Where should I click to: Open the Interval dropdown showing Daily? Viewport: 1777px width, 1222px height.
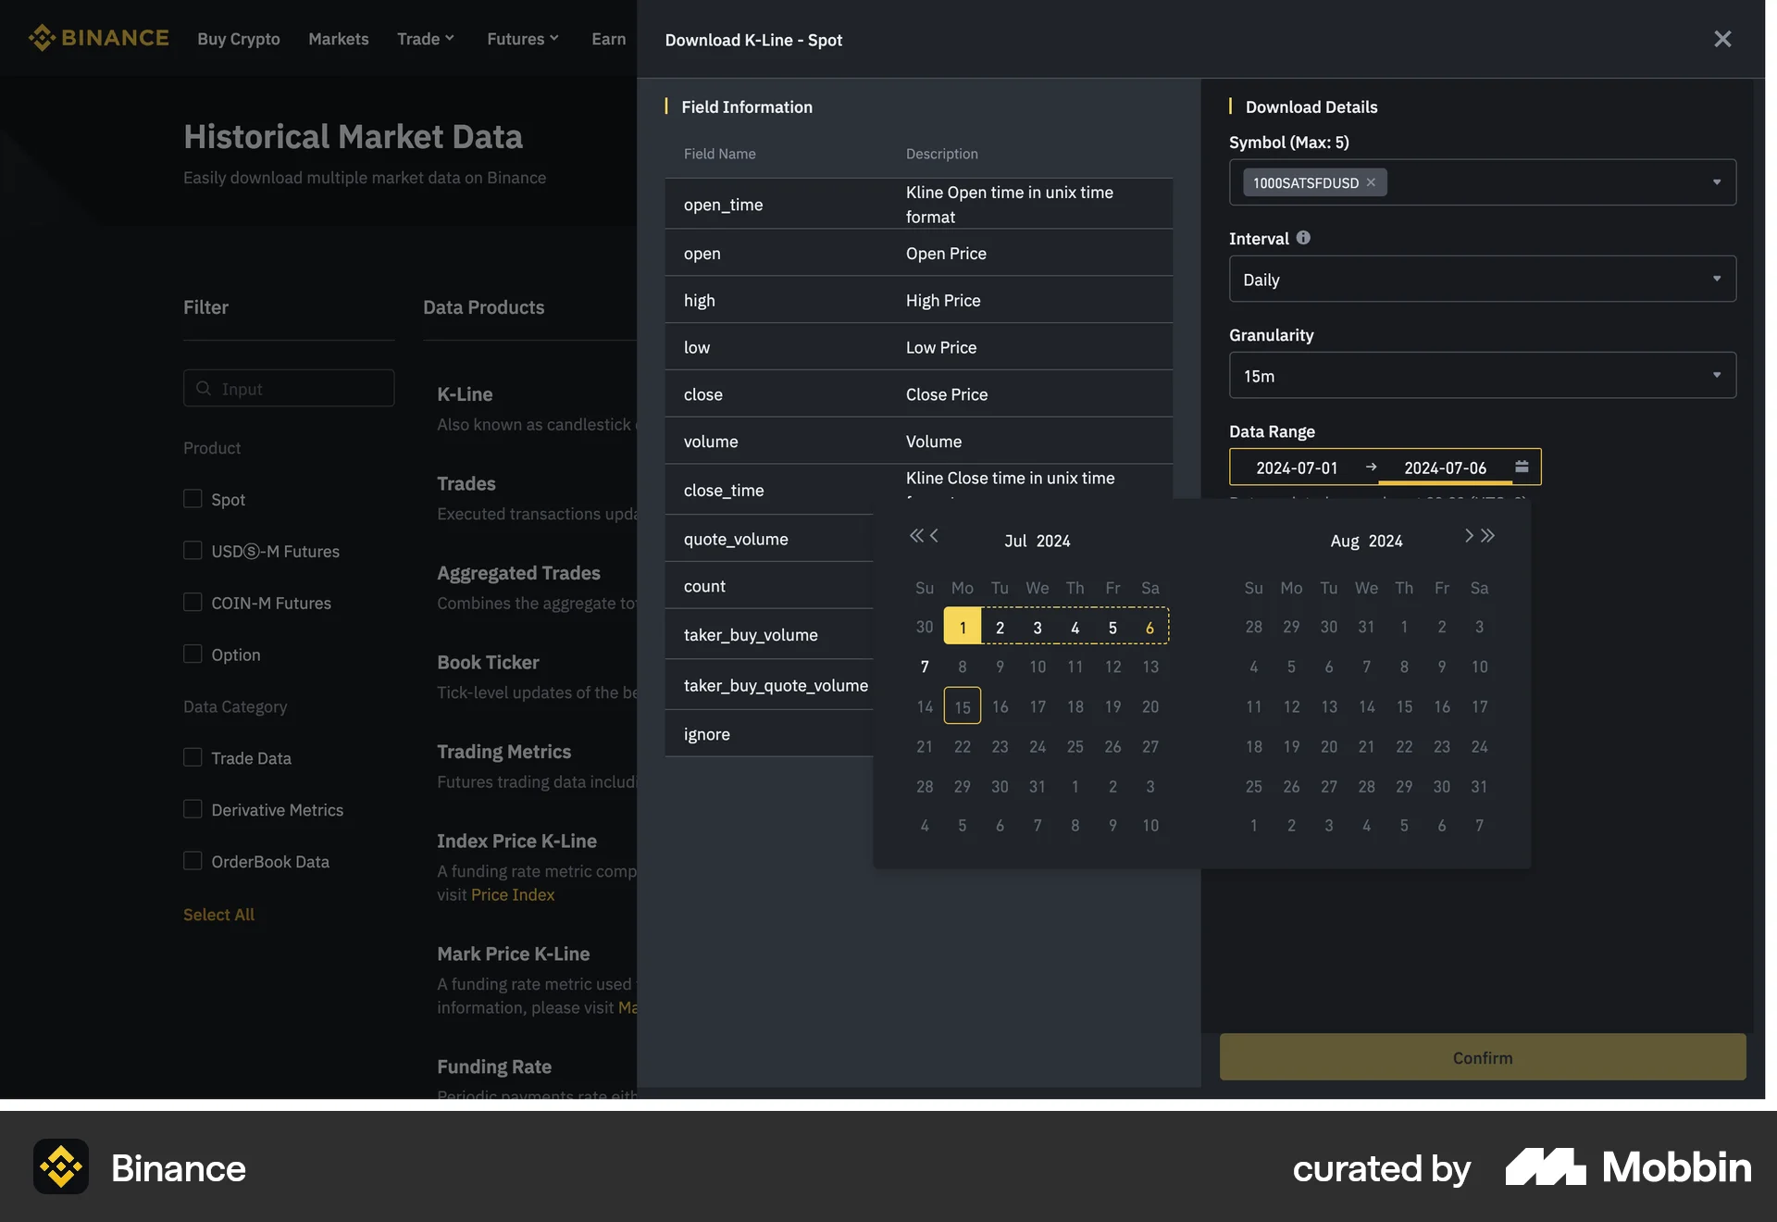coord(1482,279)
